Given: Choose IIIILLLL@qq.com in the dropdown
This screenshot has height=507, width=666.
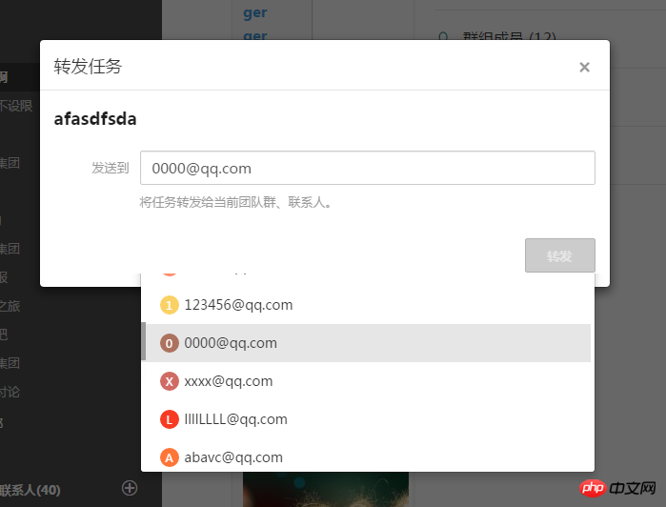Looking at the screenshot, I should click(x=368, y=419).
